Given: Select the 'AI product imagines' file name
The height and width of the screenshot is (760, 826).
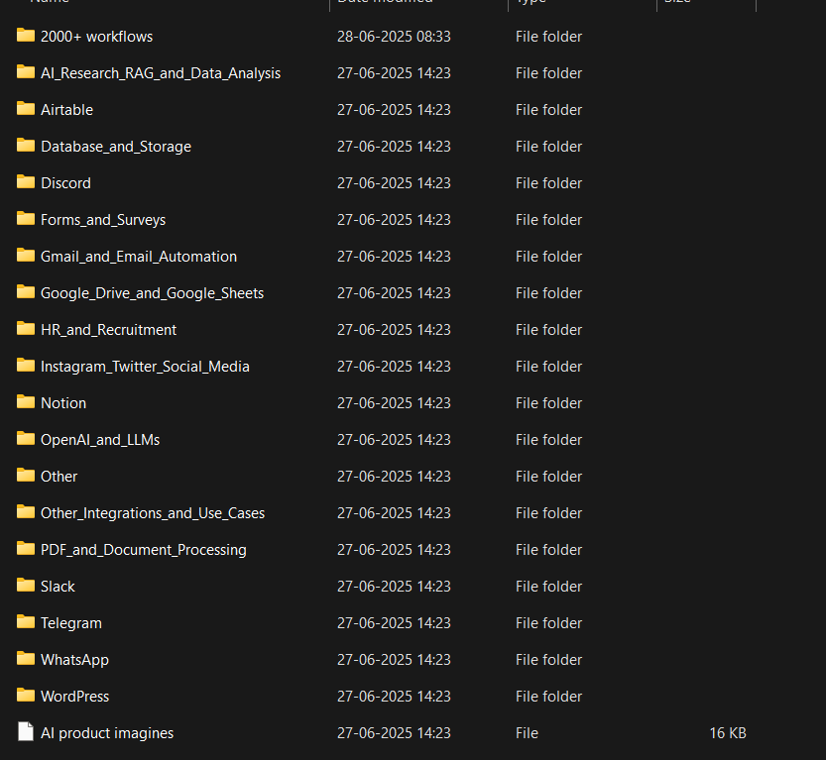Looking at the screenshot, I should tap(107, 733).
